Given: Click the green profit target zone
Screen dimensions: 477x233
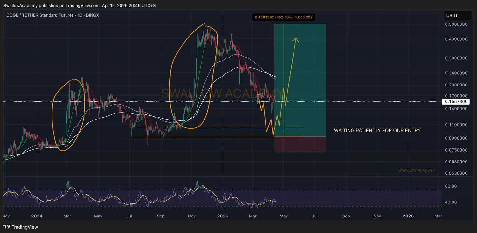Looking at the screenshot, I should [300, 80].
